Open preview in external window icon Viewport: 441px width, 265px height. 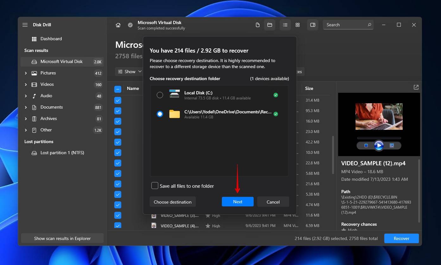pos(416,87)
